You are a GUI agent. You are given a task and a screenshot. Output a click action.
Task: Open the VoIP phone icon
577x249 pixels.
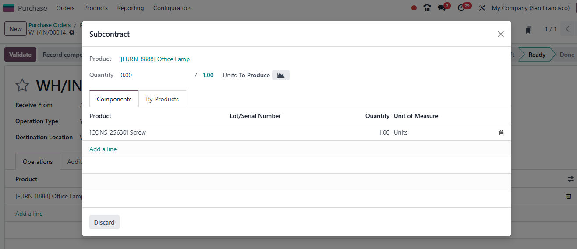(x=427, y=8)
